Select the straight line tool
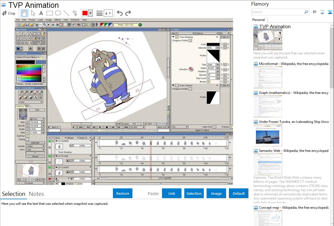 [x=66, y=13]
